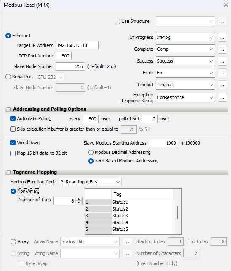Select Zero Based Modbus Addressing option
The height and width of the screenshot is (271, 231).
(91, 161)
